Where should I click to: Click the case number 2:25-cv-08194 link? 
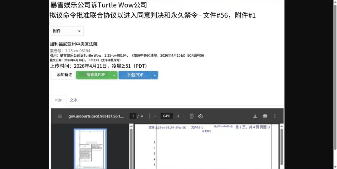[x=78, y=51]
